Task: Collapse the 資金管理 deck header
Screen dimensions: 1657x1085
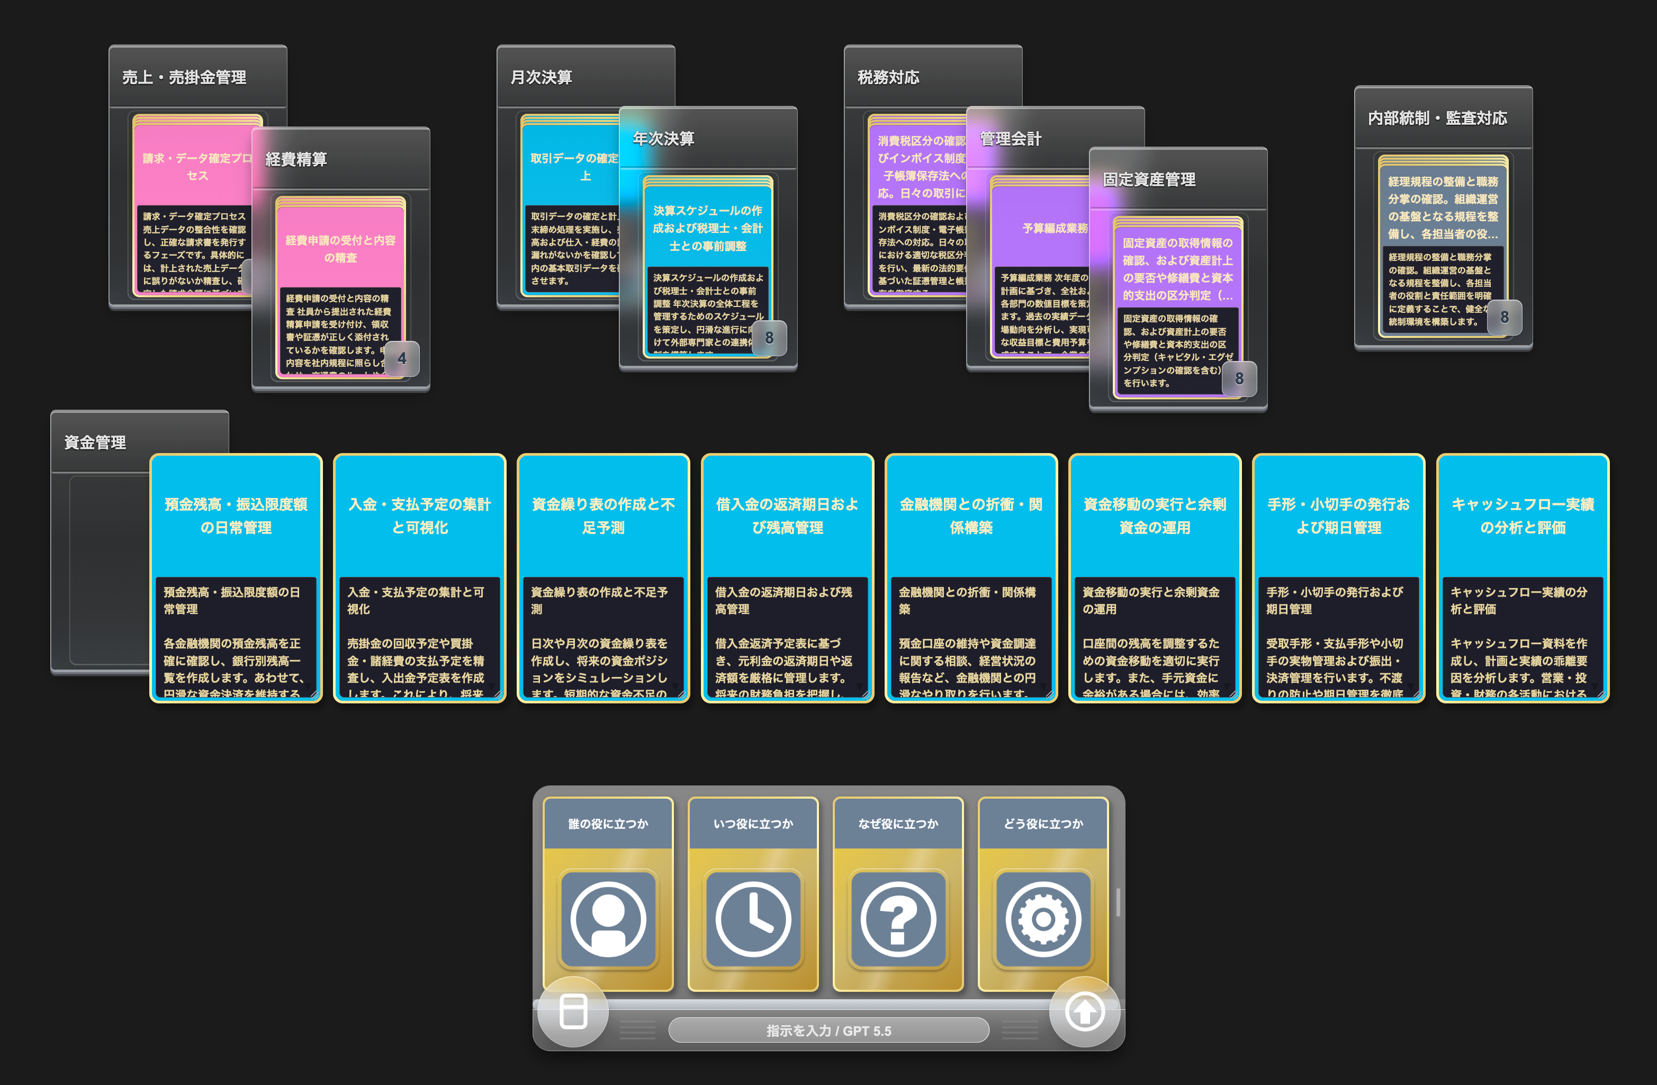Action: (95, 442)
